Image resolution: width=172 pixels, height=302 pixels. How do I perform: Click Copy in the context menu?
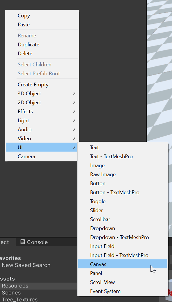(x=42, y=16)
